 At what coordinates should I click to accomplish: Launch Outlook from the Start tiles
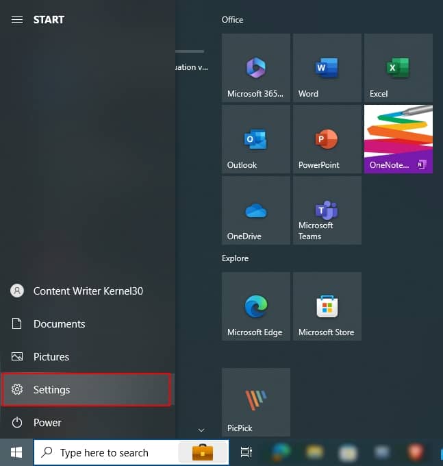[x=256, y=139]
